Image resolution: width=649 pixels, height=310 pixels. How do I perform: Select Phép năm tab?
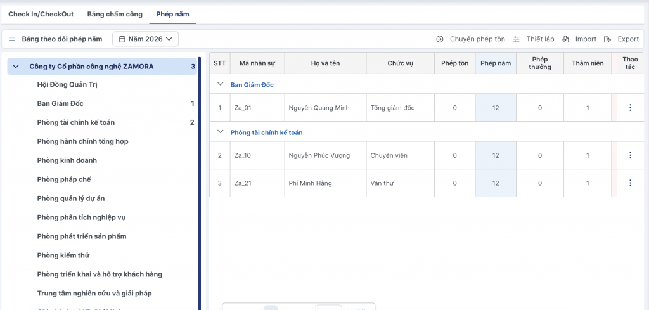click(172, 14)
